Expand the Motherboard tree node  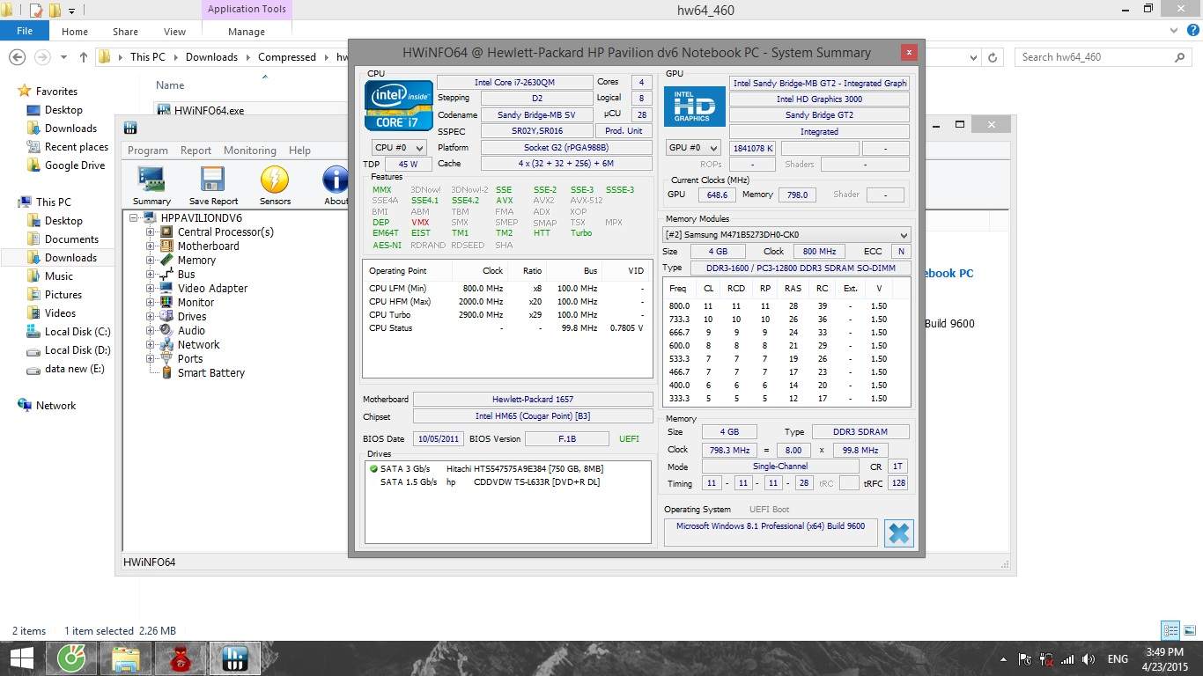[x=150, y=246]
